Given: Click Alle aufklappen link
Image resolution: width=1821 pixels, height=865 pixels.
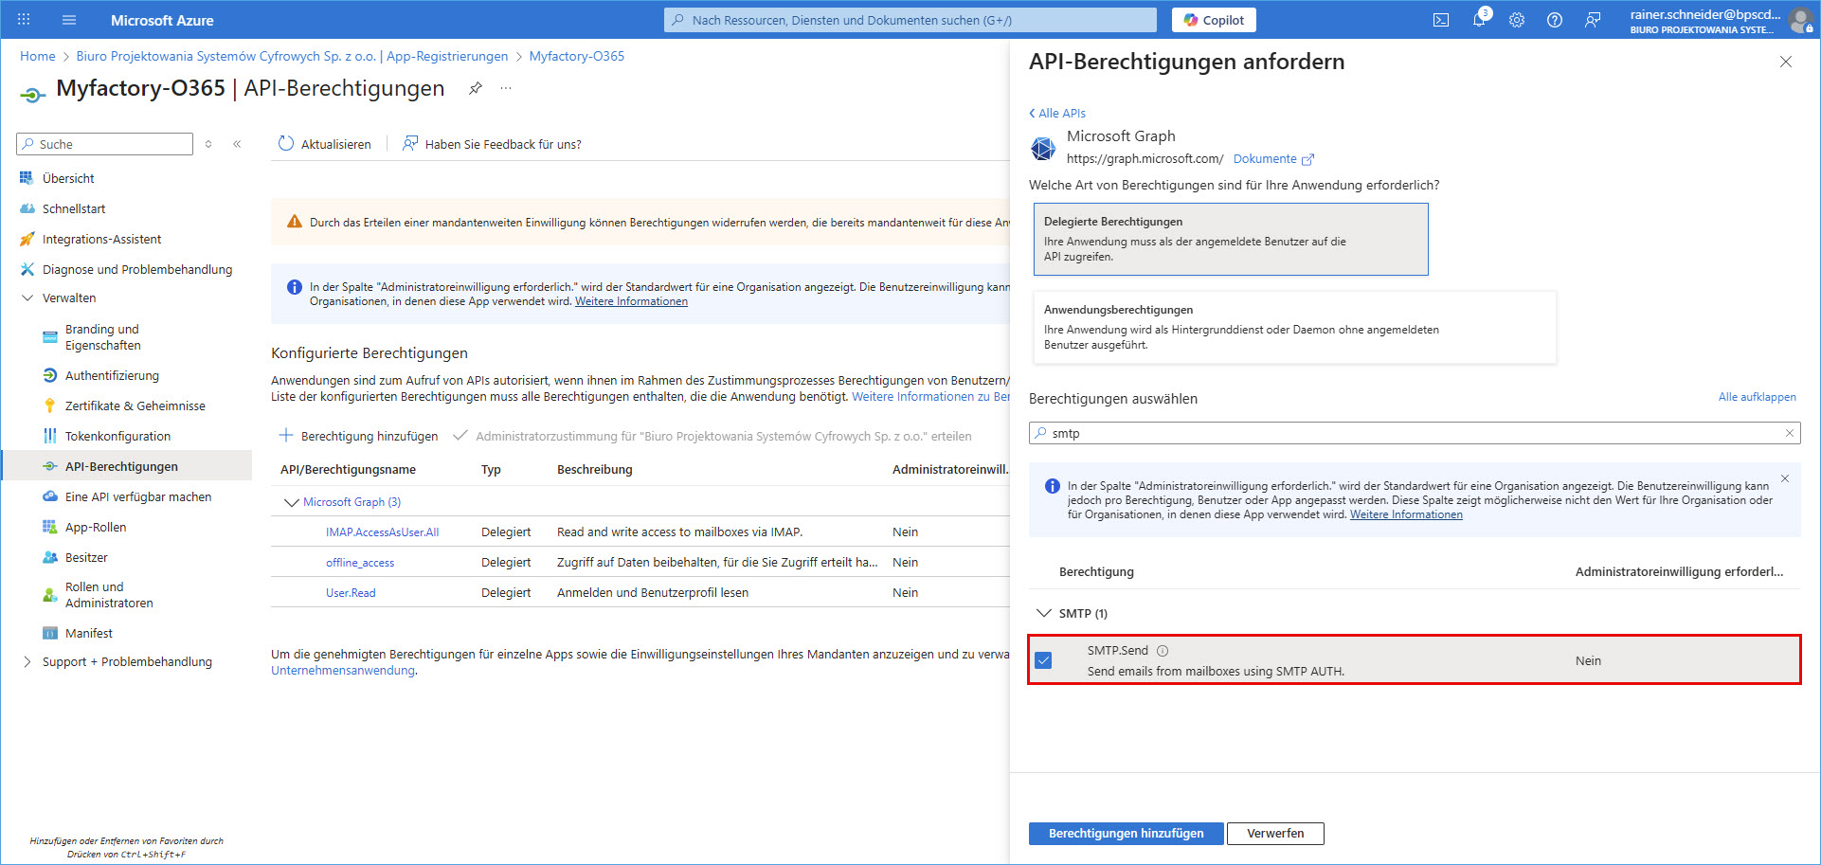Looking at the screenshot, I should tap(1758, 397).
